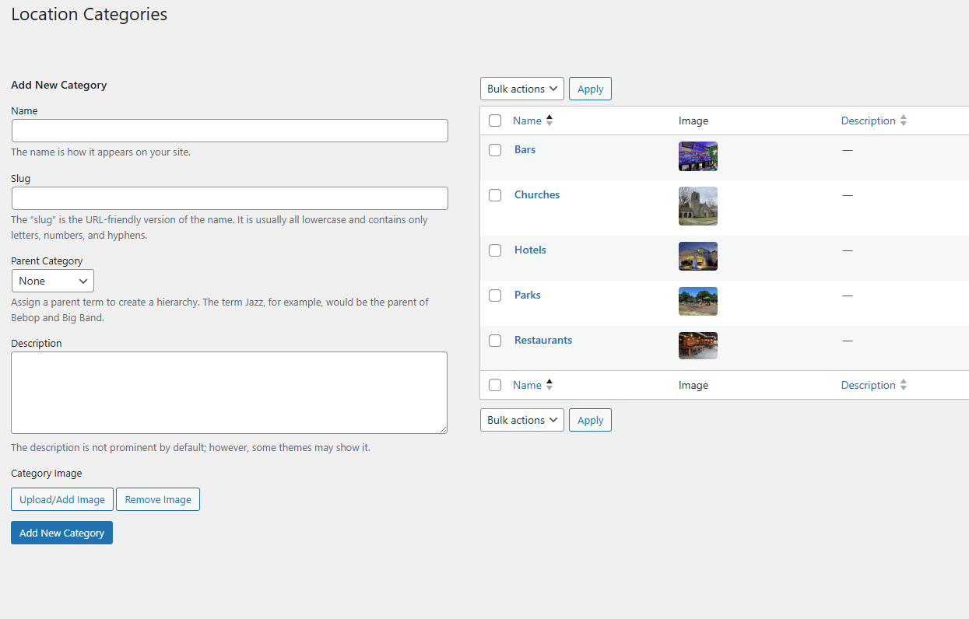Click the Upload/Add Image button

pyautogui.click(x=62, y=499)
